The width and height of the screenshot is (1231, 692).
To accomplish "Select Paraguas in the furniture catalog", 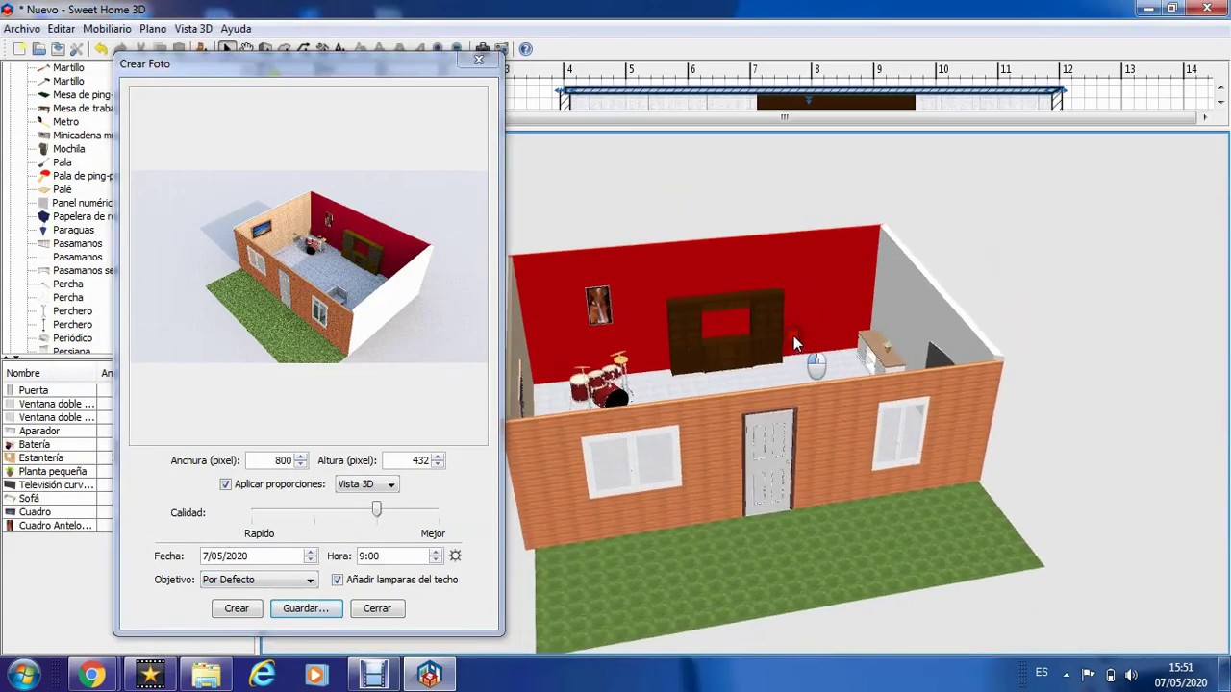I will click(x=73, y=230).
